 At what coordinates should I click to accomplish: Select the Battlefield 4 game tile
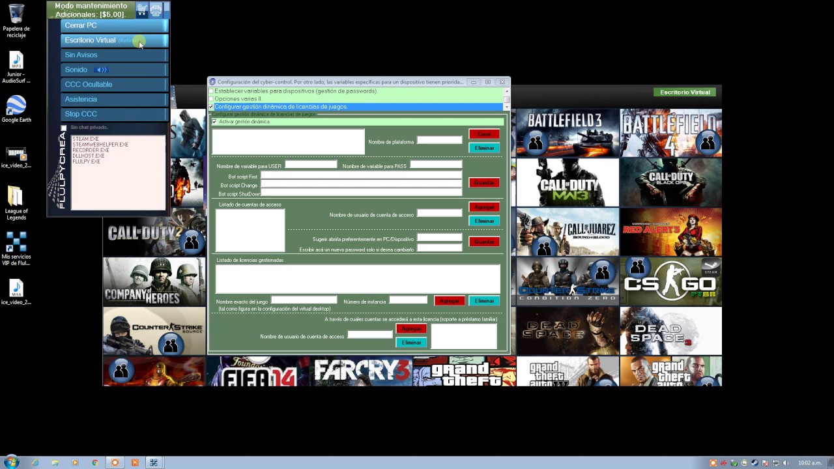coord(671,133)
